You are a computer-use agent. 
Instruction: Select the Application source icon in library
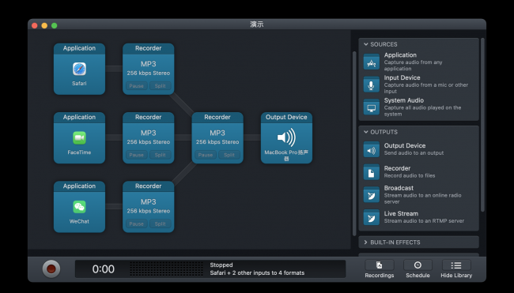tap(372, 62)
